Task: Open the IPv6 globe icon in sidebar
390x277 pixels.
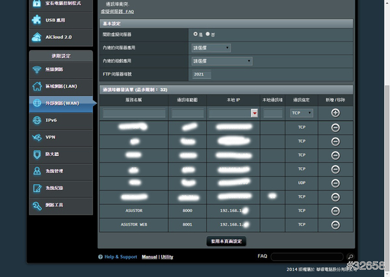Action: (38, 120)
